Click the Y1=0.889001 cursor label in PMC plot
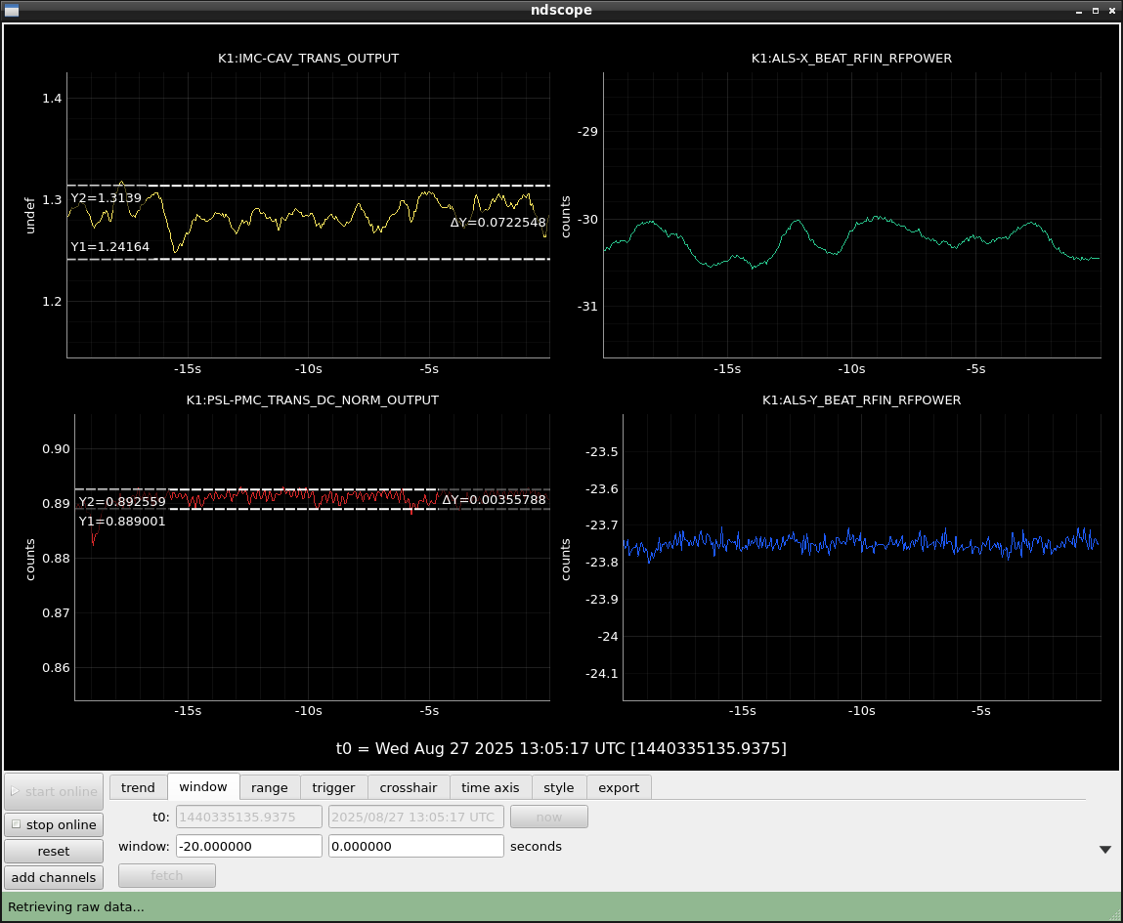This screenshot has height=923, width=1123. pos(122,522)
